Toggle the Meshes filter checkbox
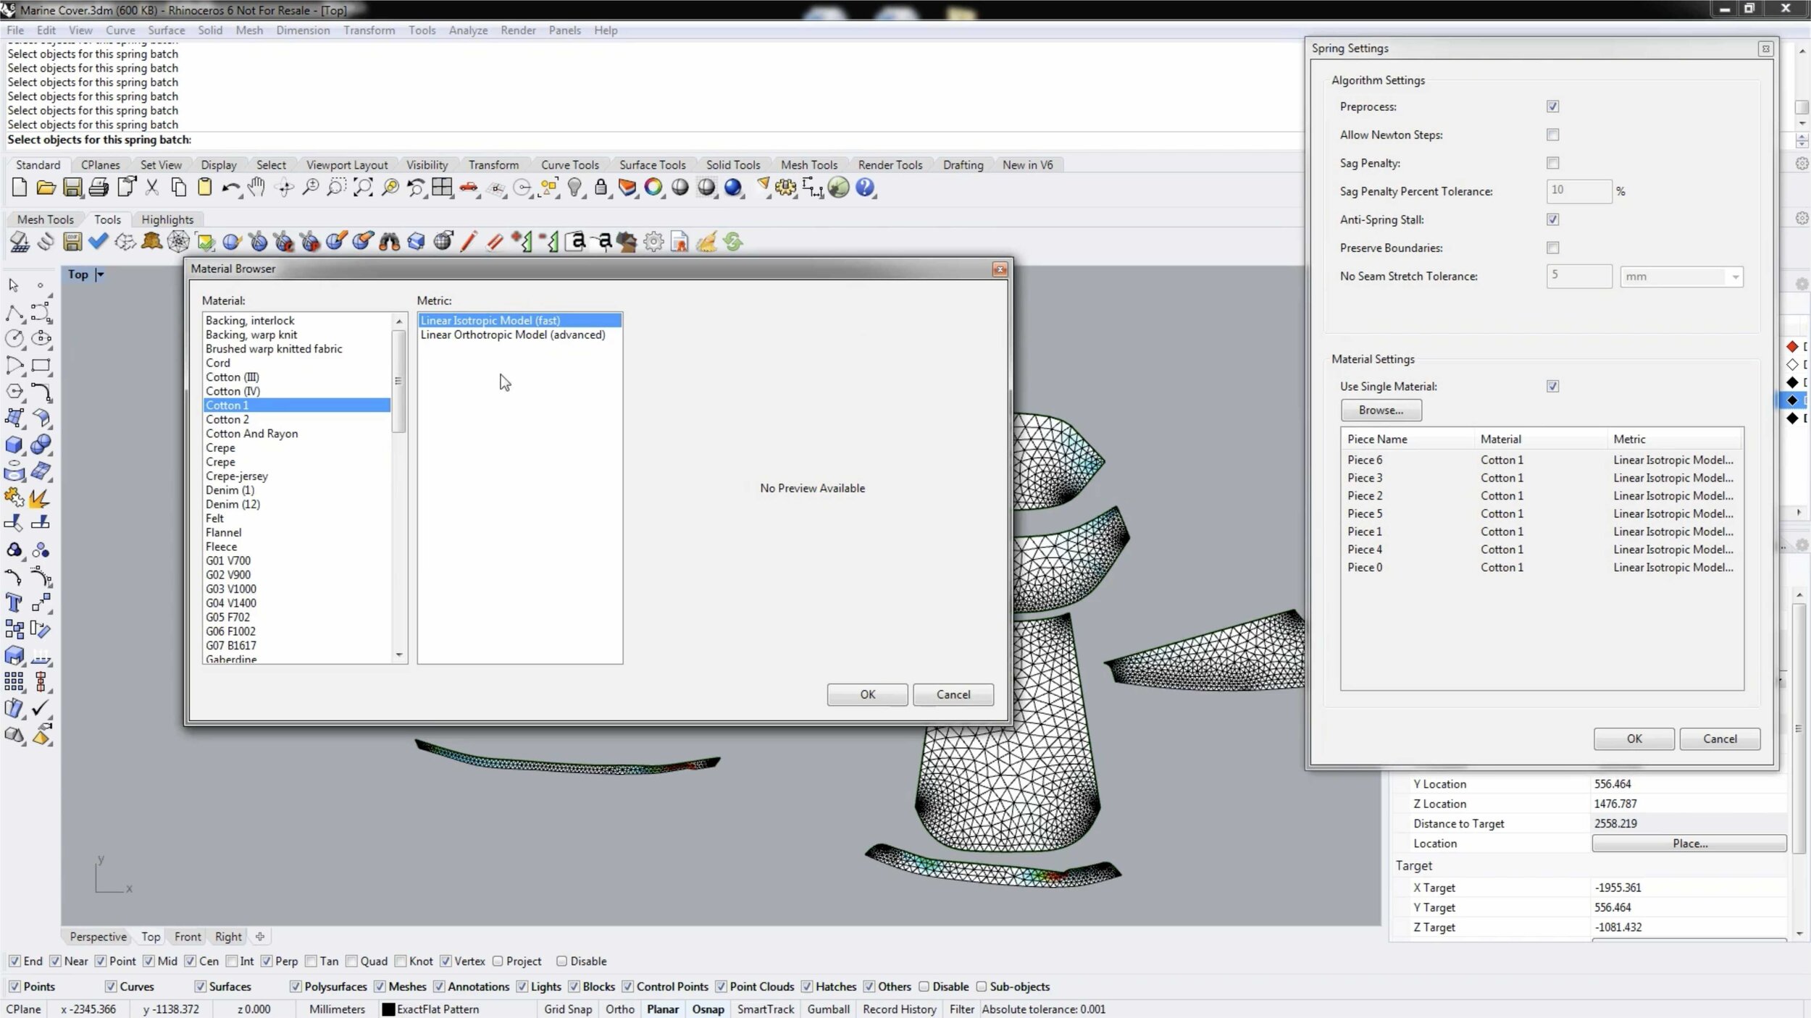The width and height of the screenshot is (1811, 1018). (x=380, y=986)
